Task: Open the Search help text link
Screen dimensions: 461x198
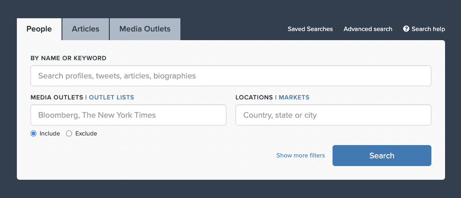Action: pos(428,29)
